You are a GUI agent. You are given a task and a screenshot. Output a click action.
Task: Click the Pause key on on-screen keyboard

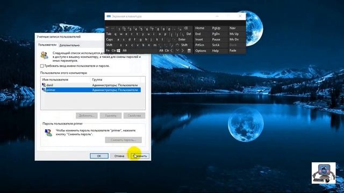[x=216, y=39]
